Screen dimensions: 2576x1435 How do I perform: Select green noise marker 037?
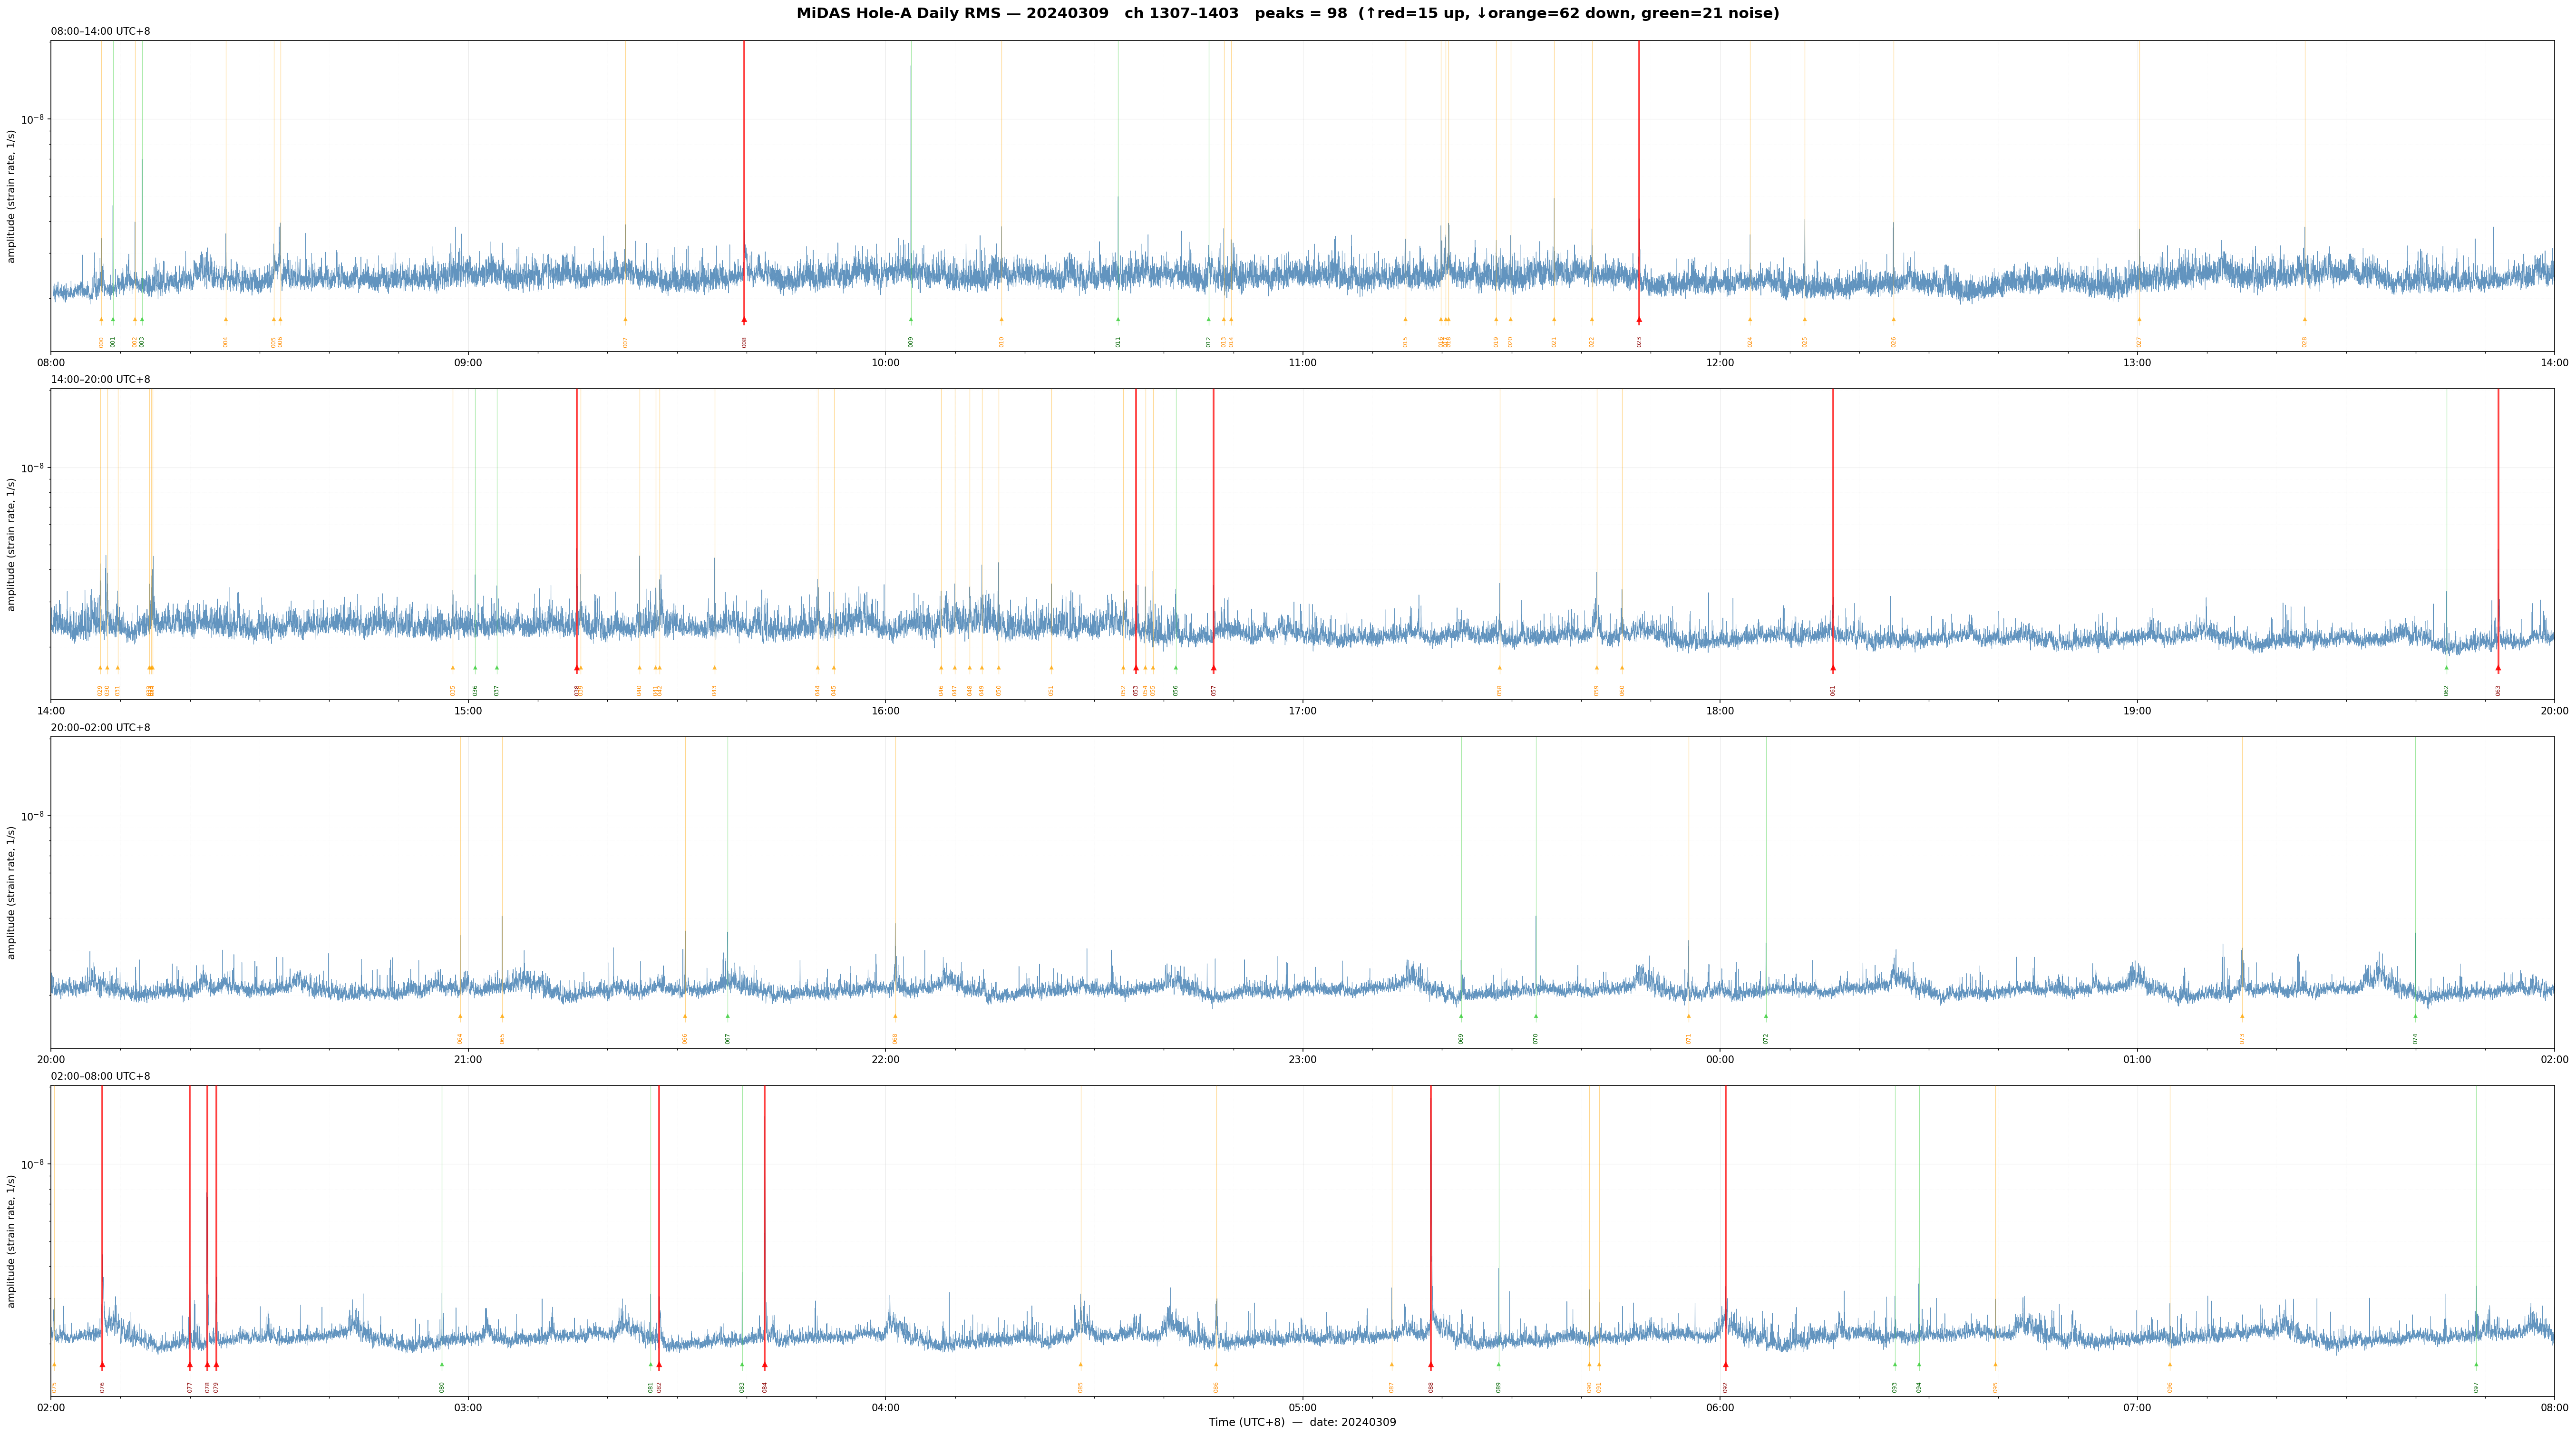click(497, 668)
